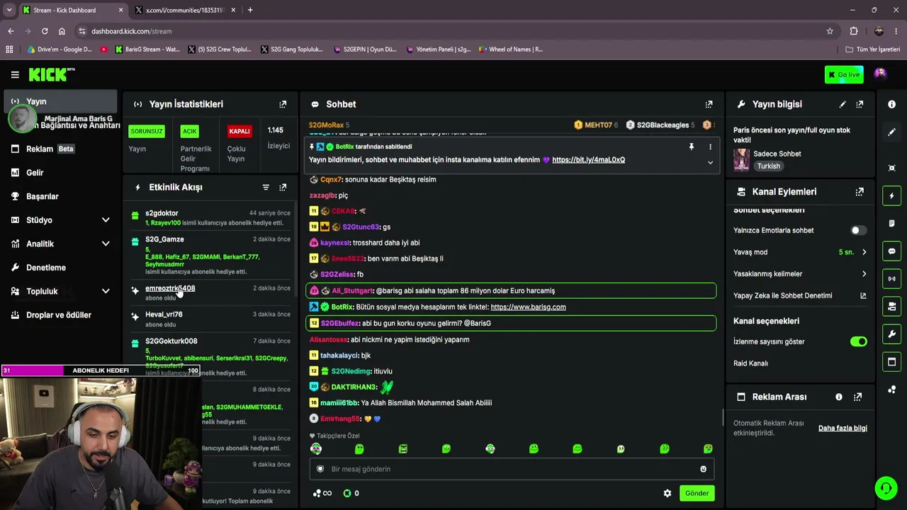Viewport: 907px width, 510px height.
Task: Open external link icon for Yapay Zeka Denetimi
Action: (x=863, y=295)
